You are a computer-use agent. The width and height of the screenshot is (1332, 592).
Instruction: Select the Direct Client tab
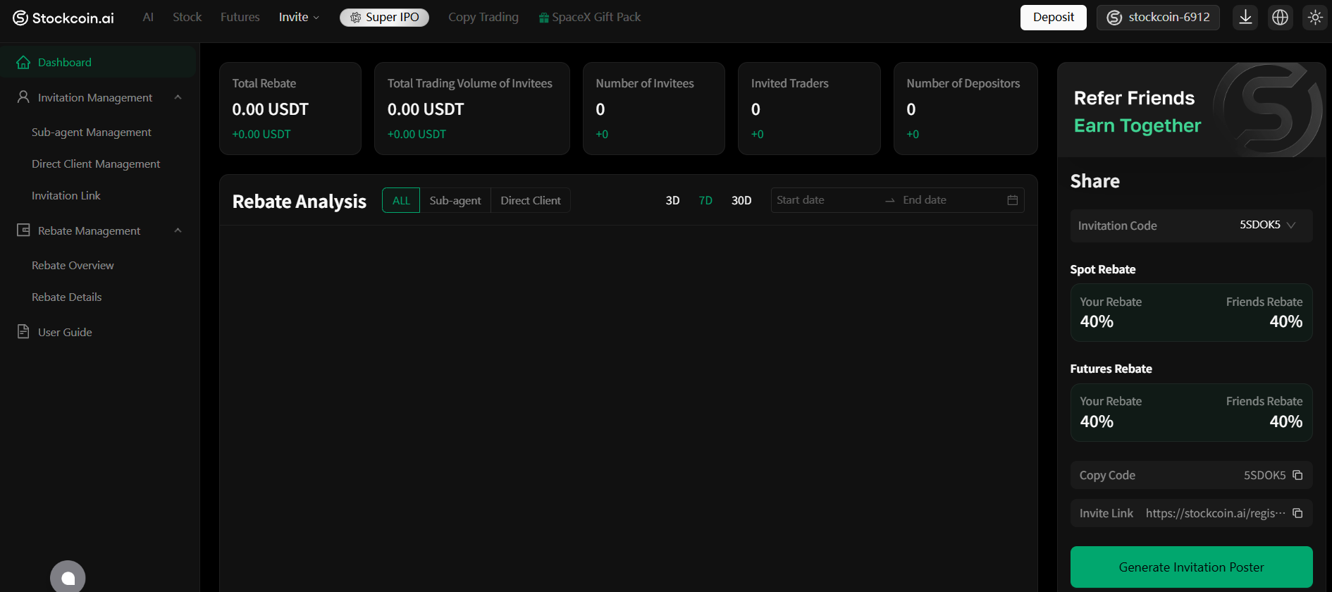(531, 200)
